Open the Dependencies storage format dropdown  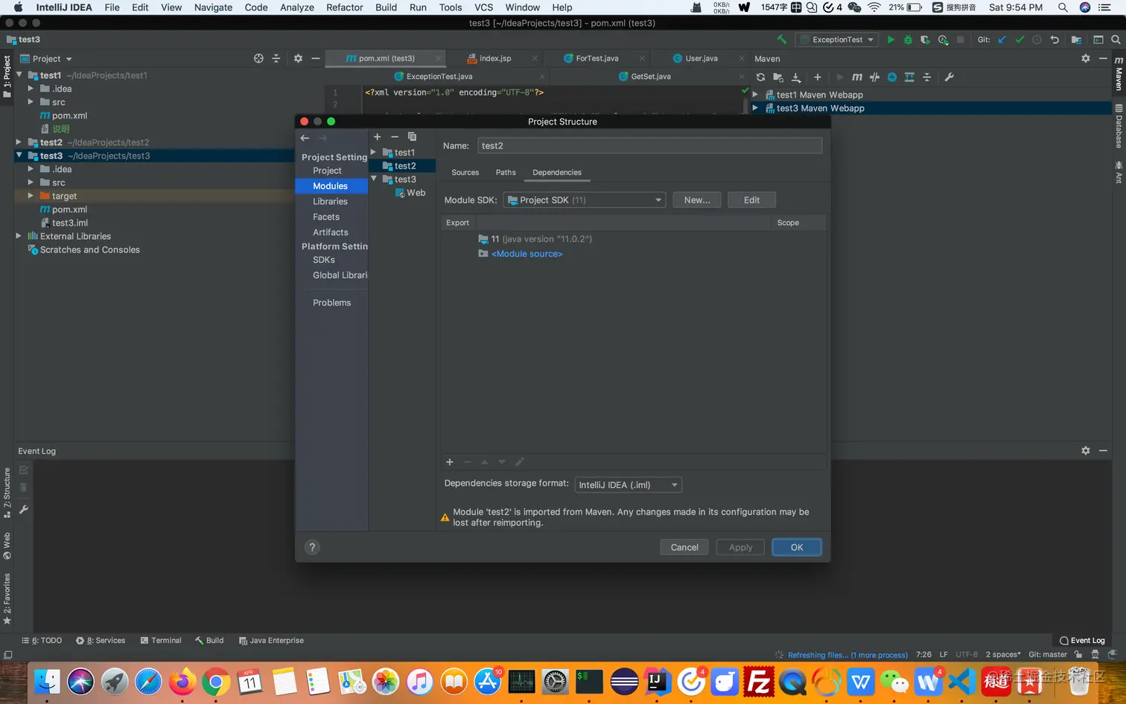(x=628, y=485)
